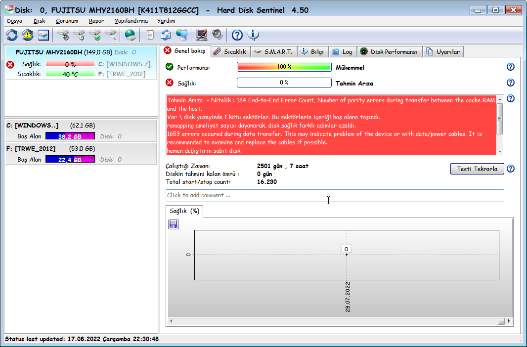The image size is (527, 347).
Task: Select the FUJITSU MHY2160BH disk entry
Action: tap(81, 63)
